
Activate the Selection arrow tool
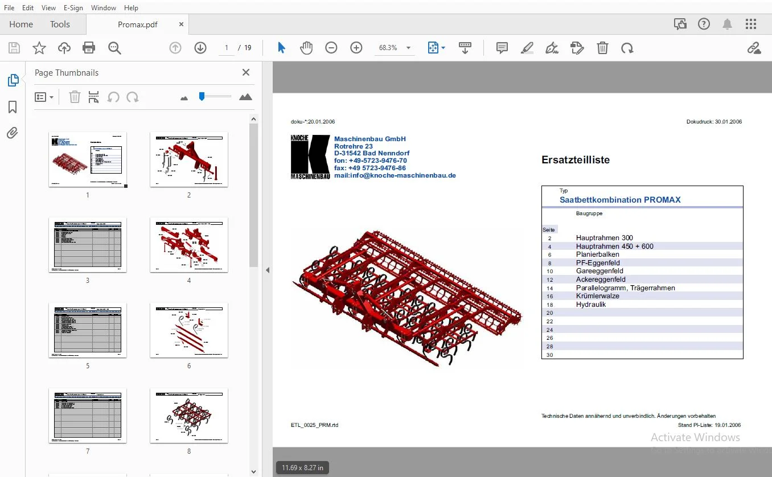click(281, 48)
